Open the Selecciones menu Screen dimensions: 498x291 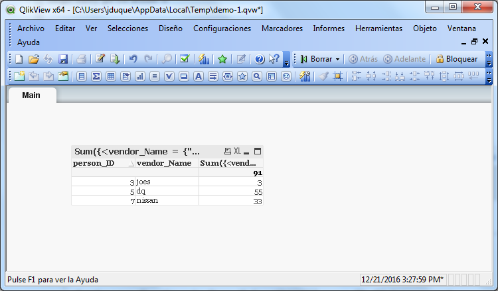[x=127, y=29]
